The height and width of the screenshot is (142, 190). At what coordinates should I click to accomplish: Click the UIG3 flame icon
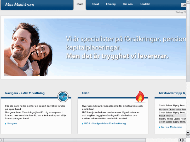pos(140,96)
